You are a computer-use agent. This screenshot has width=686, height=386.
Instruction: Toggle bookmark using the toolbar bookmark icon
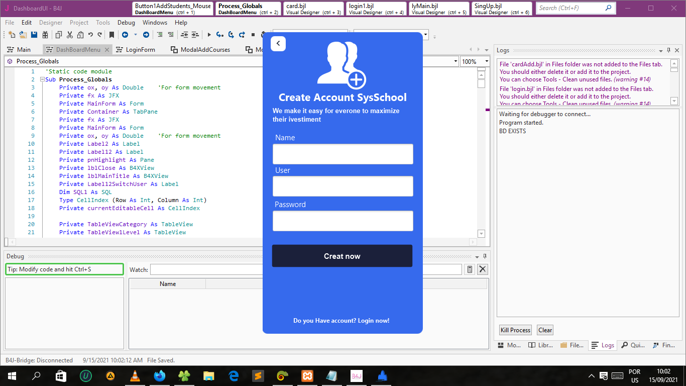(x=111, y=35)
